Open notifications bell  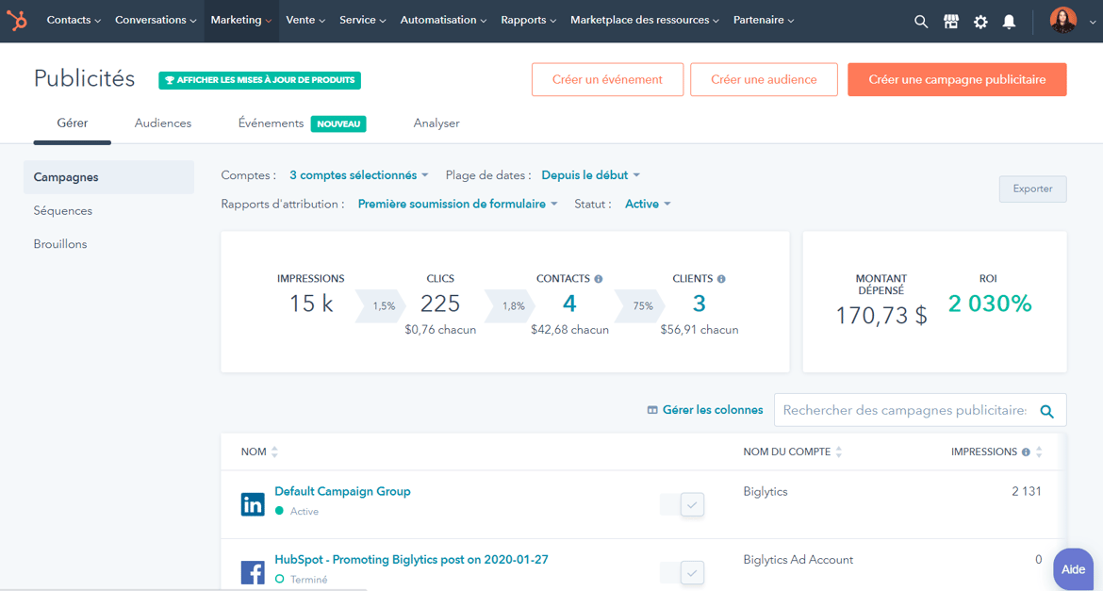(x=1009, y=22)
